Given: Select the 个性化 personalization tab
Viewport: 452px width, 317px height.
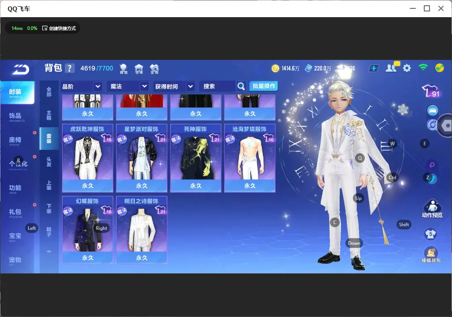Looking at the screenshot, I should (18, 164).
